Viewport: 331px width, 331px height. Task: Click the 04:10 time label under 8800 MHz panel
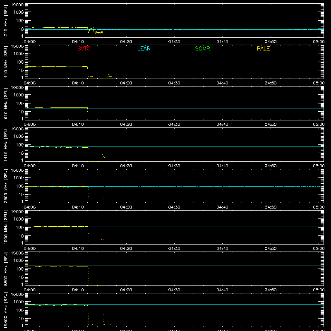78,290
